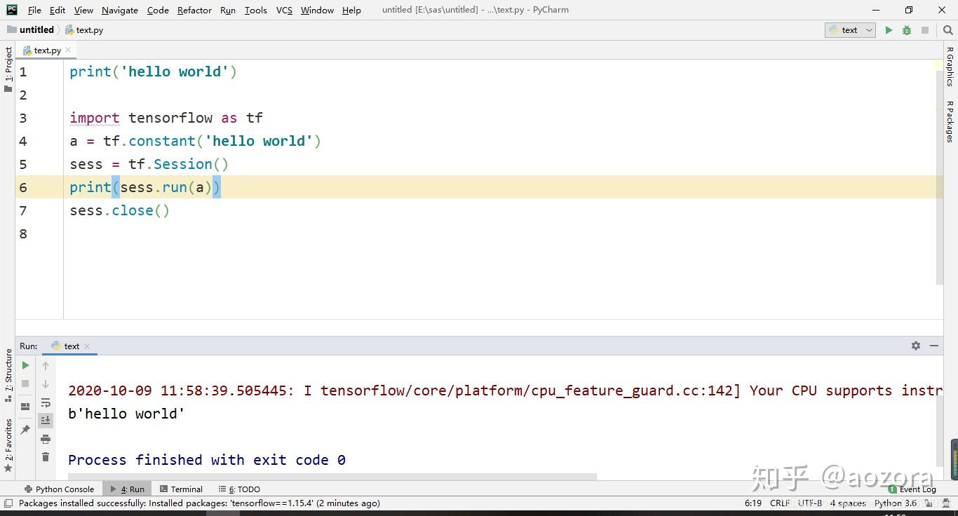Open the Refactor menu

coord(194,10)
